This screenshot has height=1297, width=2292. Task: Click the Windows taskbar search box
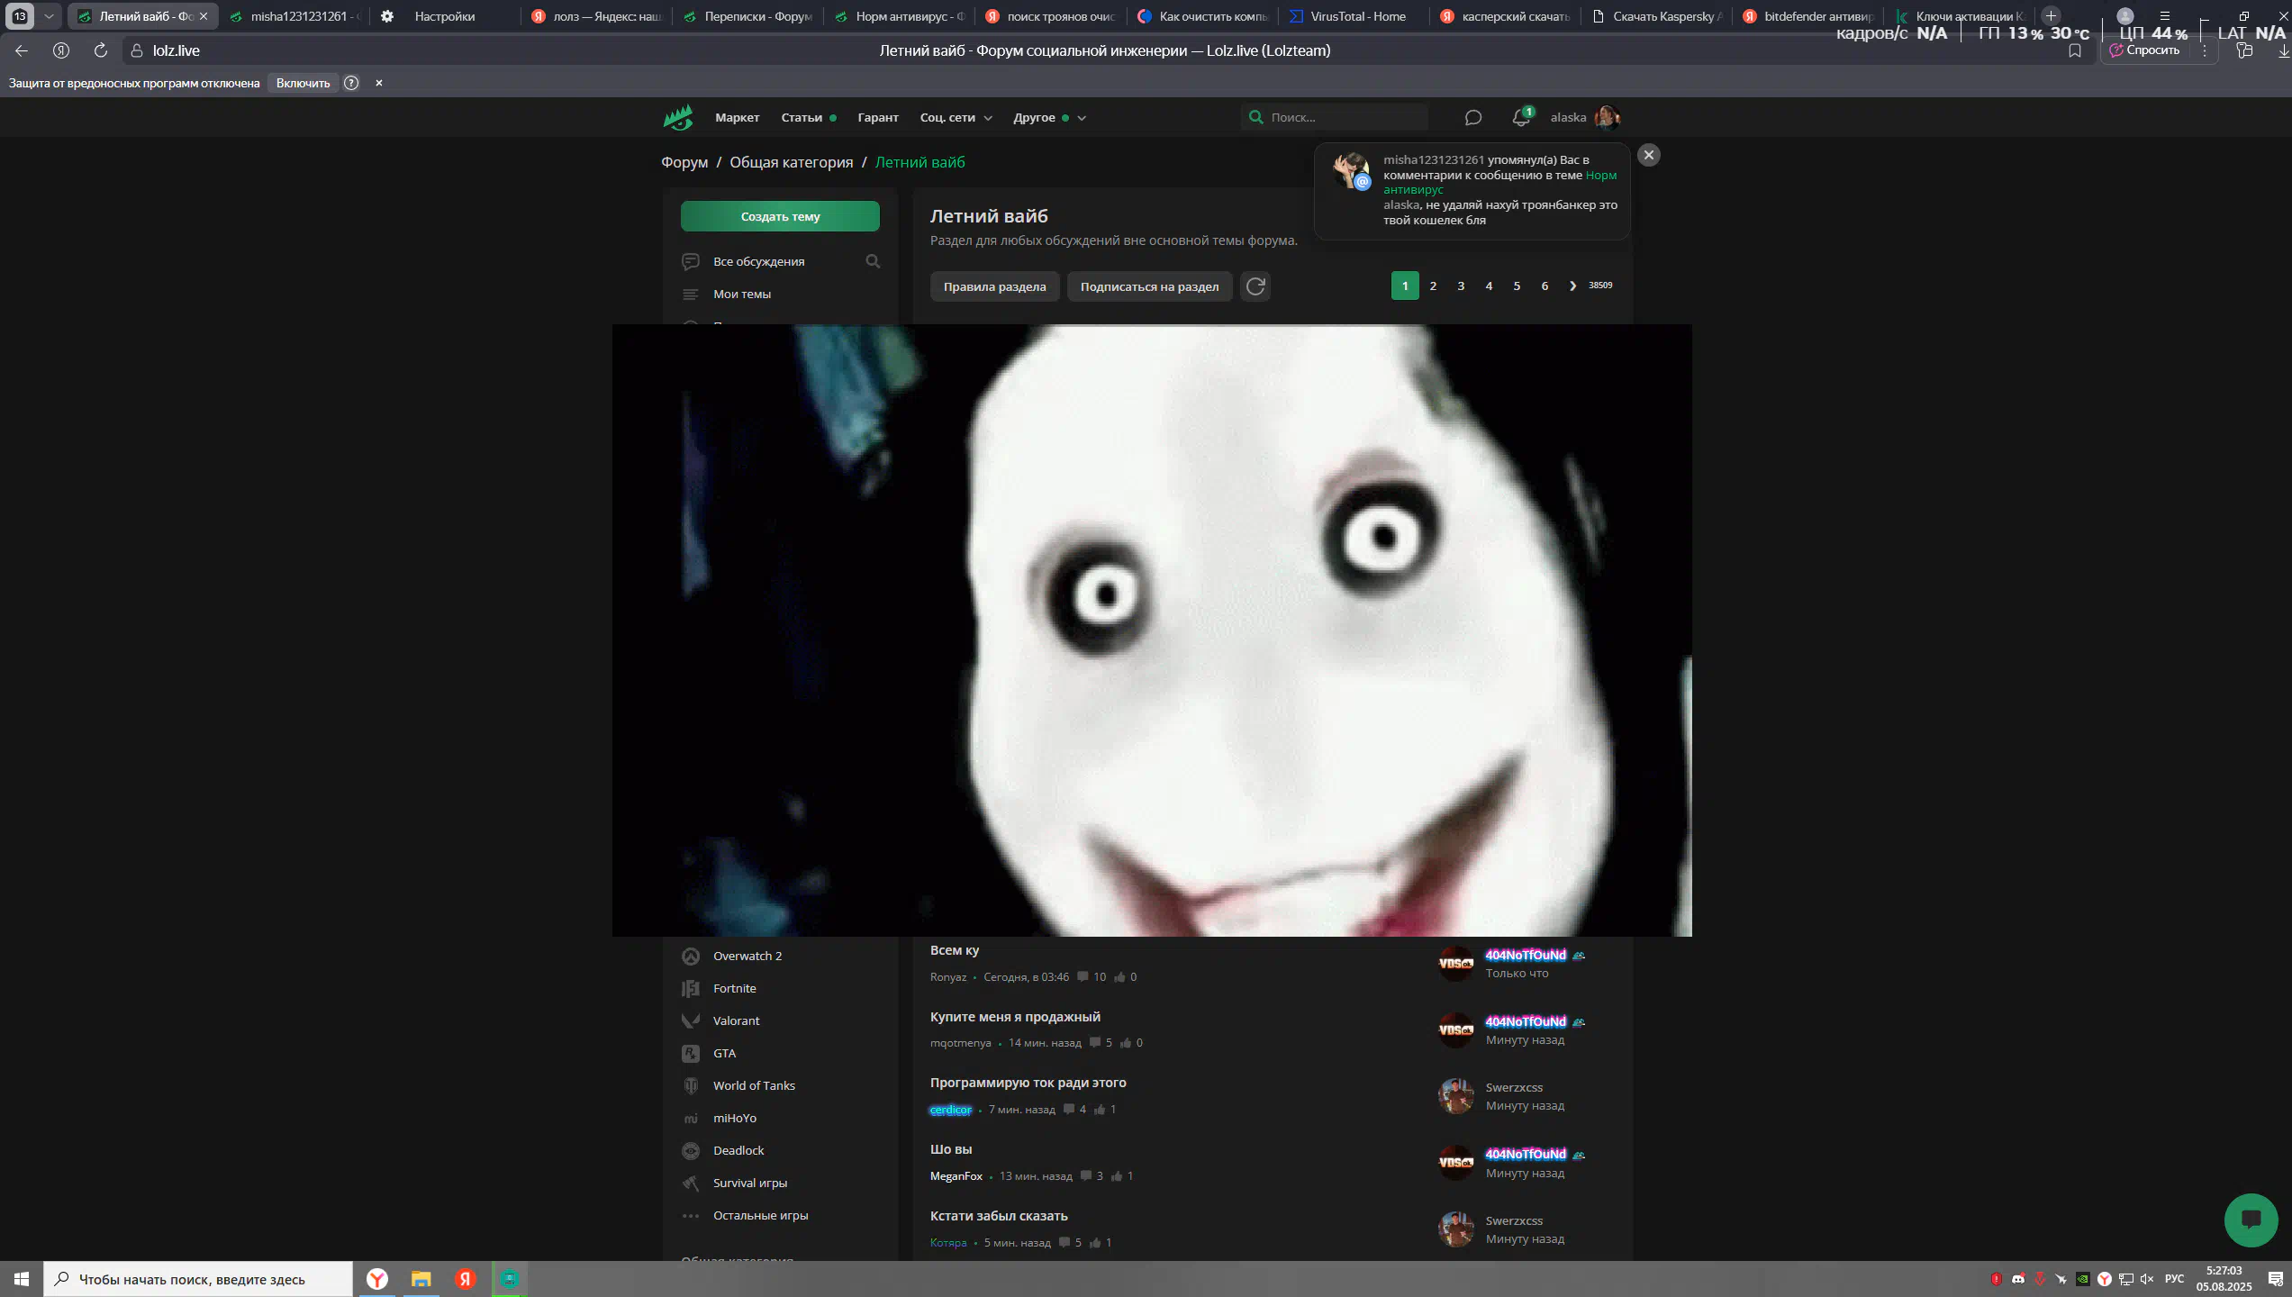point(198,1279)
